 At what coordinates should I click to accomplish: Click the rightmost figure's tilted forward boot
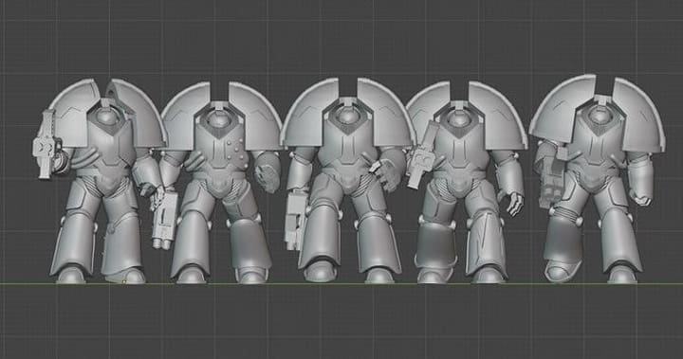[x=563, y=270]
